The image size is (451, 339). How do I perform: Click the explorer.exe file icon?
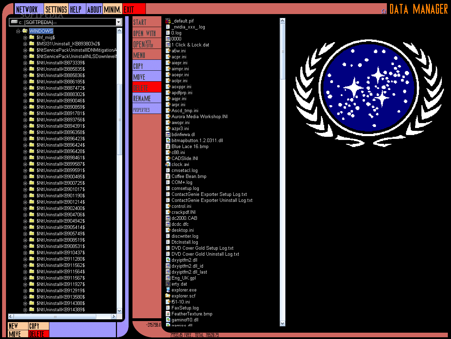tap(168, 290)
